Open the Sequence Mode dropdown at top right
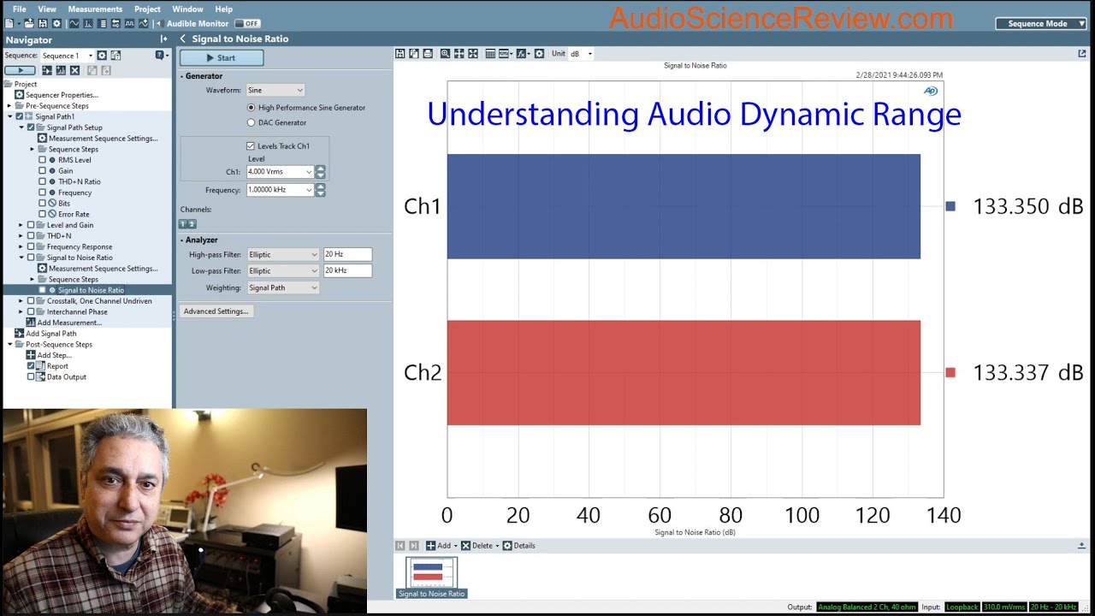Image resolution: width=1095 pixels, height=616 pixels. [x=1041, y=24]
